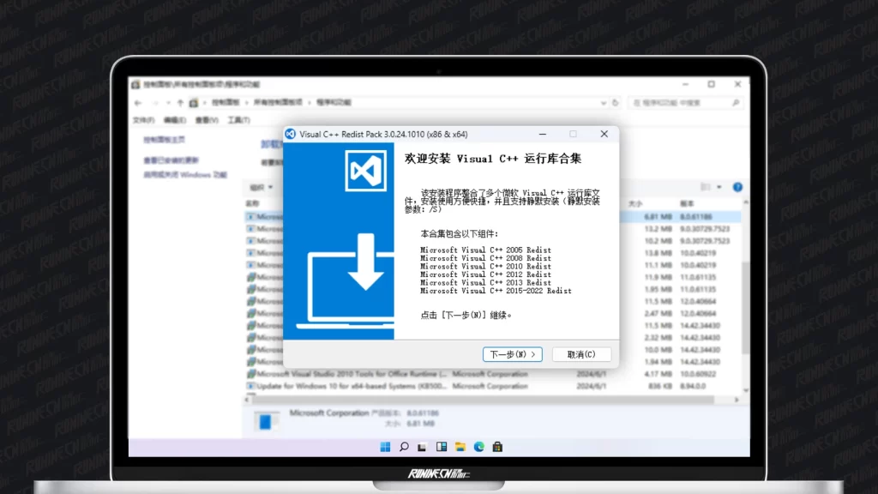Viewport: 878px width, 494px height.
Task: Expand the address bar history dropdown
Action: tap(603, 103)
